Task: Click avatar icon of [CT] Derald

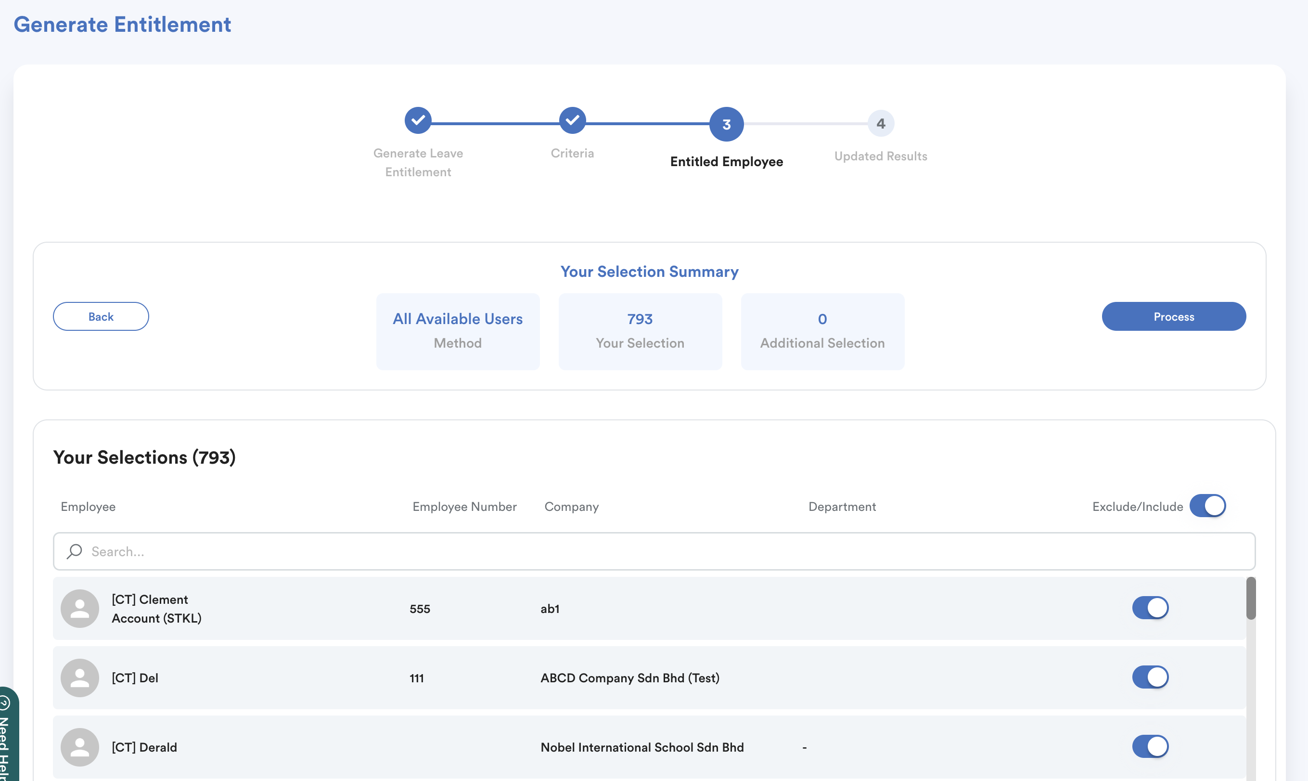Action: pyautogui.click(x=80, y=747)
